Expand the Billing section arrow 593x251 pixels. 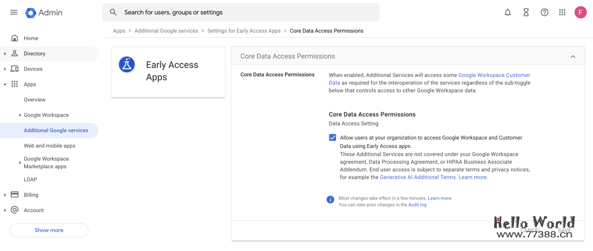pyautogui.click(x=5, y=195)
